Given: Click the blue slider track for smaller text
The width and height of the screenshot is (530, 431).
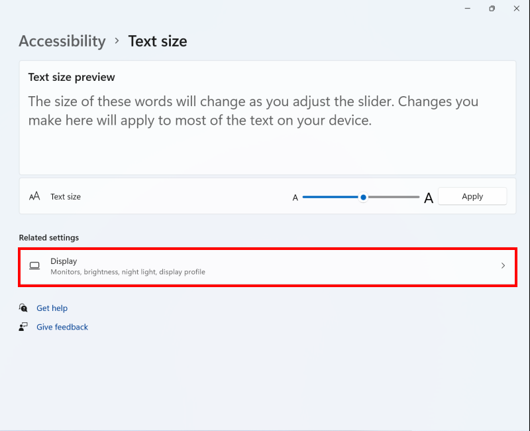Looking at the screenshot, I should point(330,197).
